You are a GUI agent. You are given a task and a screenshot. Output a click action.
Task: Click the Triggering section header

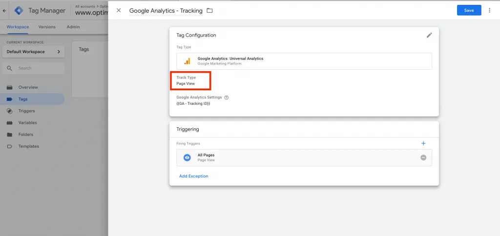point(187,129)
